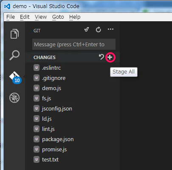Refresh the Git status
Screen dimensions: 172x170
point(99,29)
